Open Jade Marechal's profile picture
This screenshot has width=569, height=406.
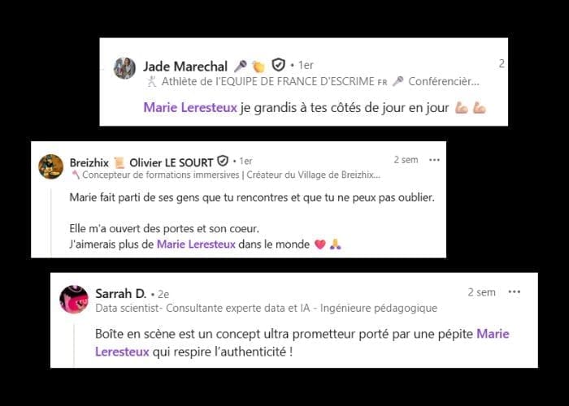coord(124,67)
